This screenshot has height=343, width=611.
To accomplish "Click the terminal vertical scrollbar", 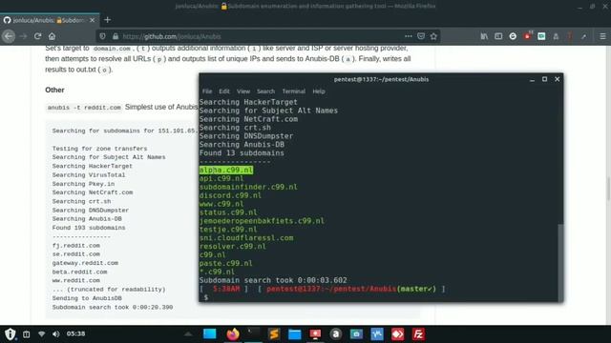I will (x=560, y=262).
